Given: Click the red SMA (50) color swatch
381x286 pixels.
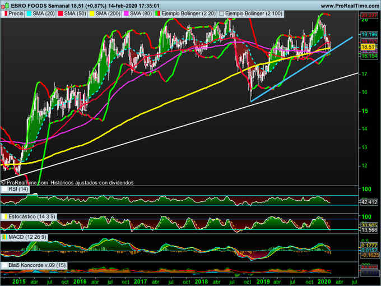Looking at the screenshot, I should pyautogui.click(x=61, y=14).
